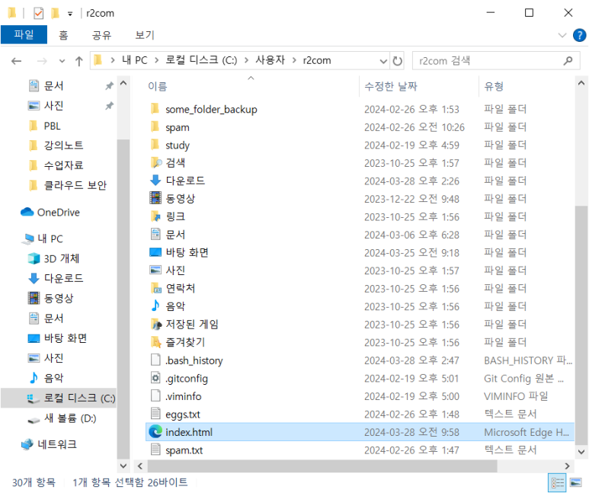Open 클라우드 보안 folder in quick access

pos(75,185)
